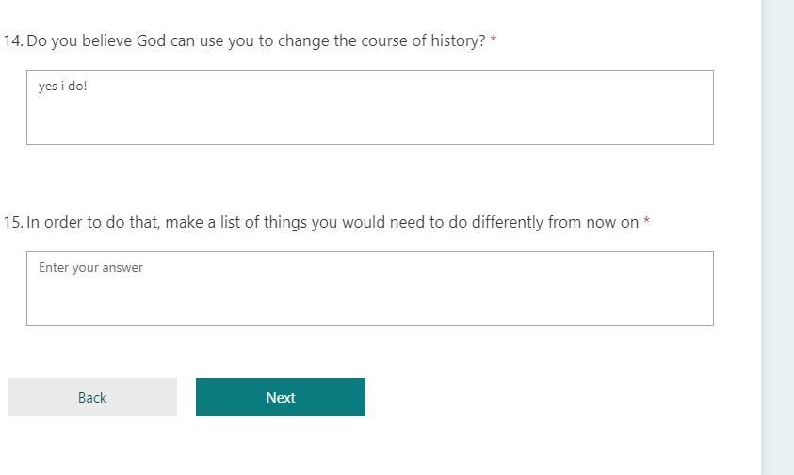Click the question 14 title text
Image resolution: width=794 pixels, height=475 pixels.
coord(255,41)
